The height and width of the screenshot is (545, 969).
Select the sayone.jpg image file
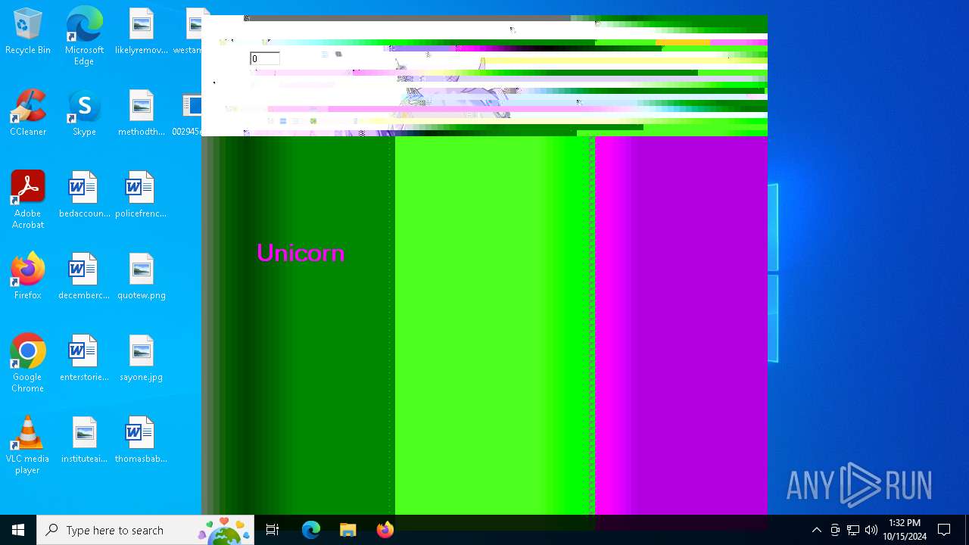[142, 360]
